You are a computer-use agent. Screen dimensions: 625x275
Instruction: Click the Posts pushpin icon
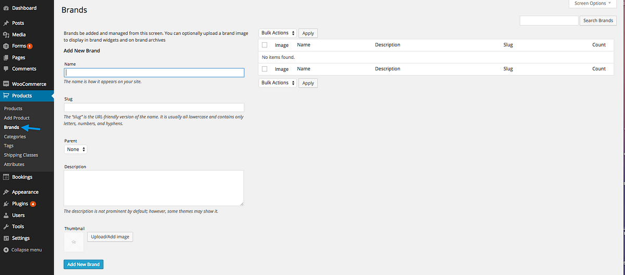click(x=6, y=23)
